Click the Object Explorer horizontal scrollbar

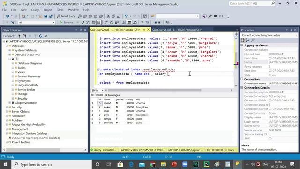pyautogui.click(x=33, y=150)
